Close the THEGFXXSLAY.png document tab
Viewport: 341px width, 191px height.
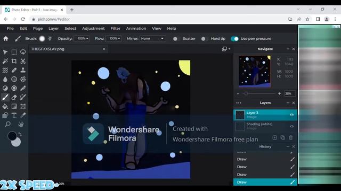click(104, 49)
